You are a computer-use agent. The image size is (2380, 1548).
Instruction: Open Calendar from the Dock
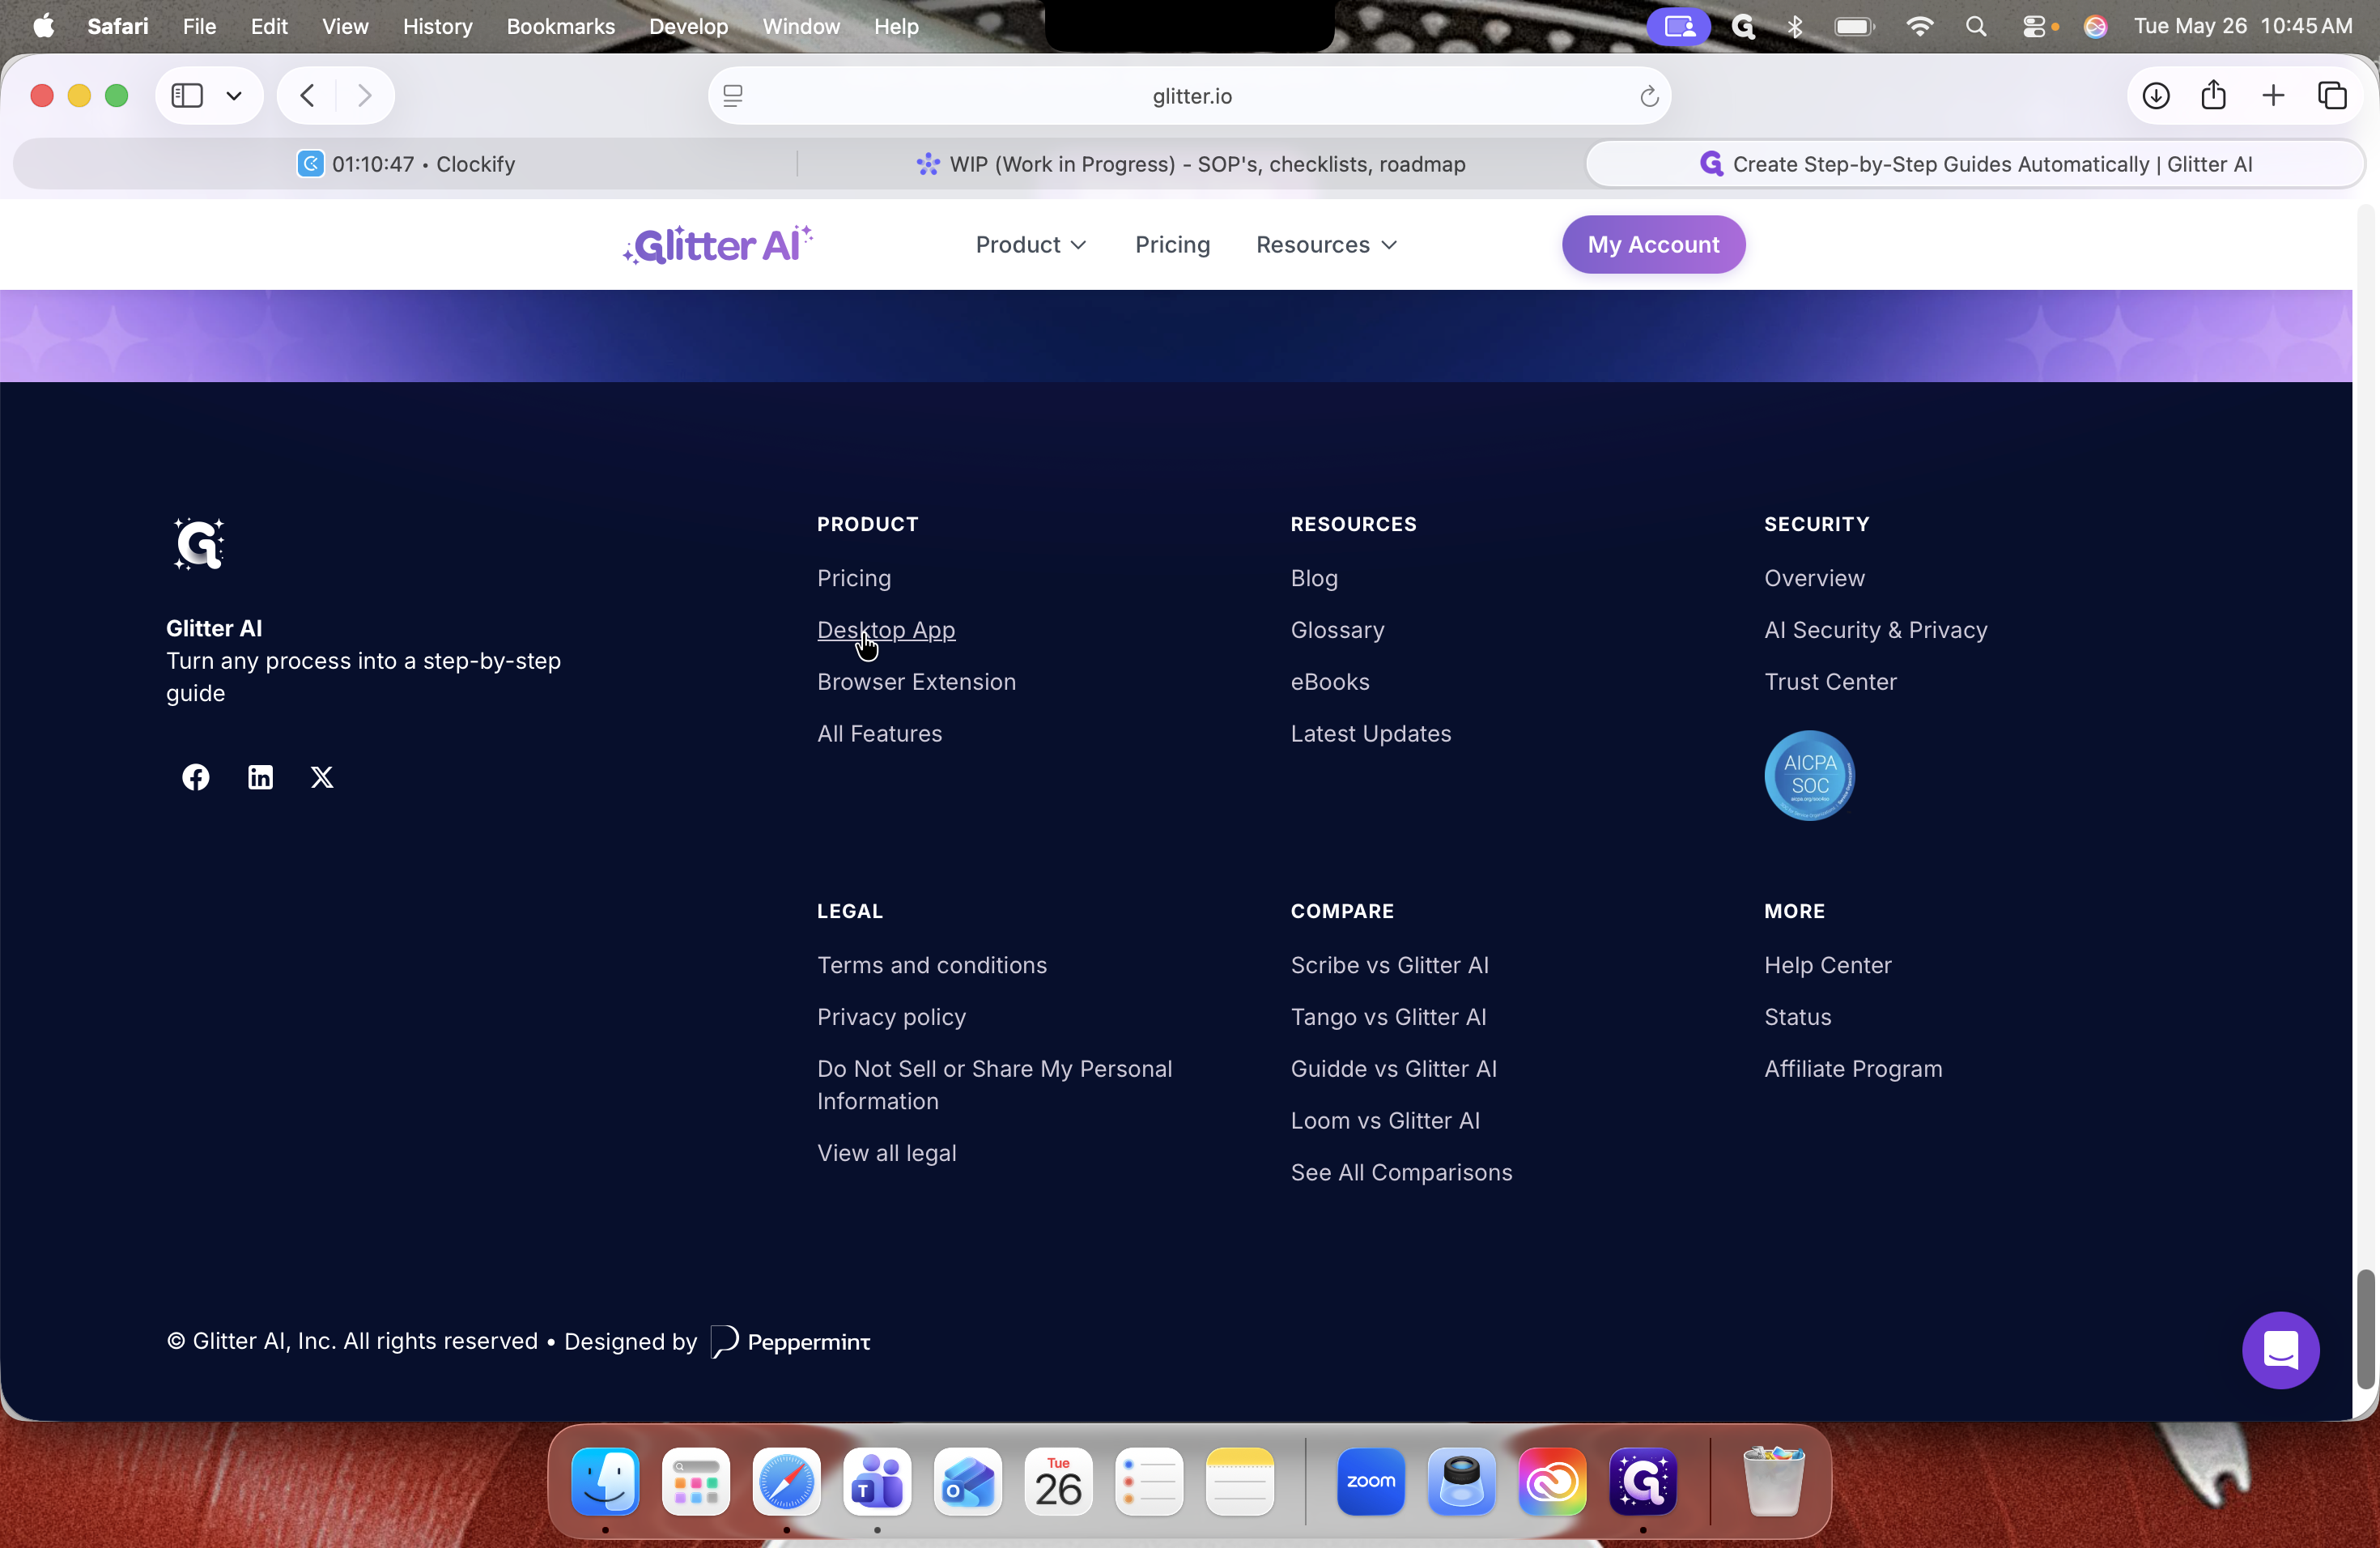click(1058, 1481)
